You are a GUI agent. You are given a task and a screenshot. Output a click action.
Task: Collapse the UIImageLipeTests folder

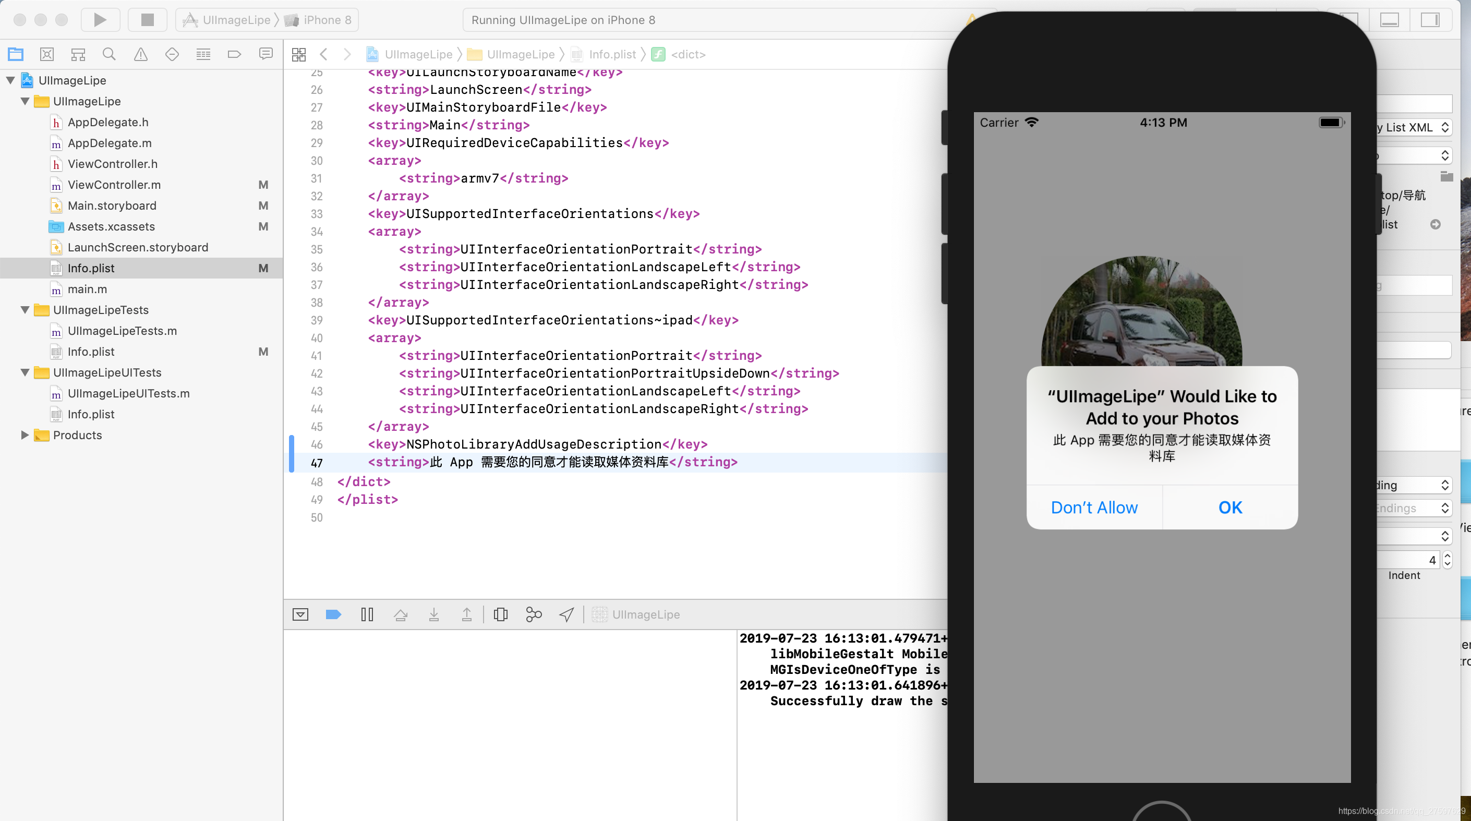pos(25,310)
